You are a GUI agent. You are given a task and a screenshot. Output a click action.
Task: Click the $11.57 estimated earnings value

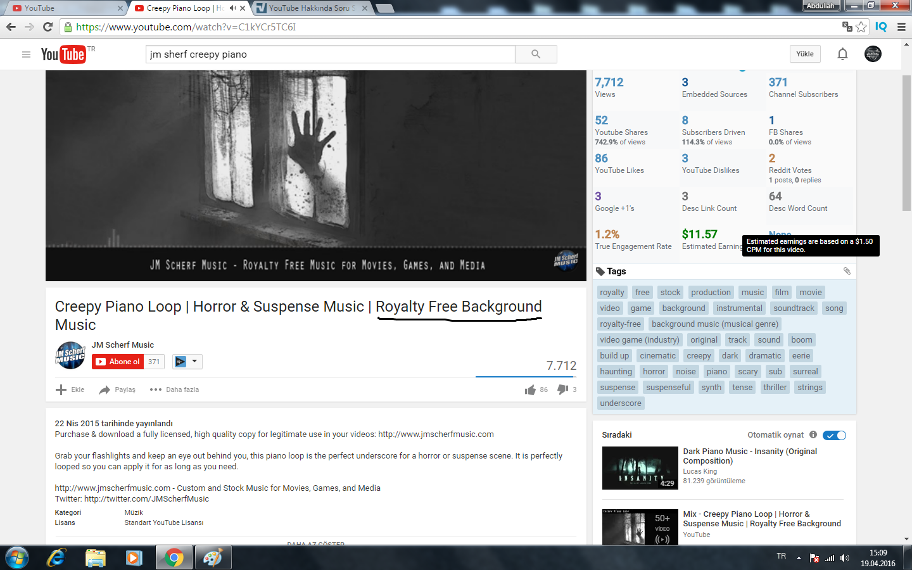[x=699, y=234]
